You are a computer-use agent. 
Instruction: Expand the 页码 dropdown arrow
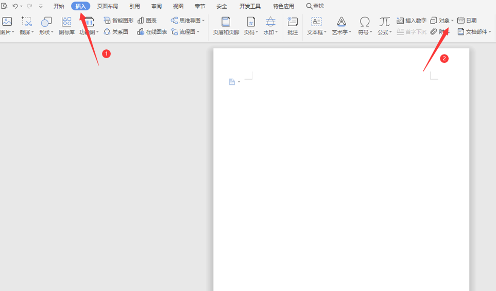click(257, 32)
